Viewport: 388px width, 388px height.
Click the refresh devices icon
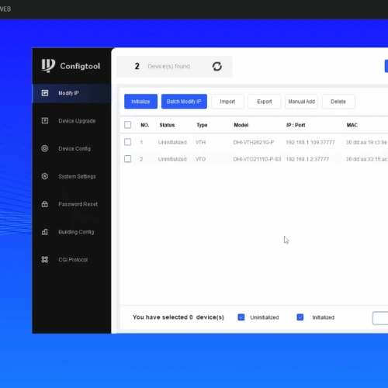pyautogui.click(x=217, y=67)
